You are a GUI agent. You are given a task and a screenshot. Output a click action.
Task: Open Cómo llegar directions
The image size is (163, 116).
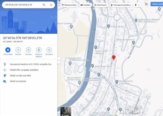(x=8, y=50)
